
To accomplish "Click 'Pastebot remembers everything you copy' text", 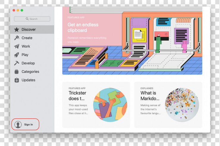I will point(87,40).
